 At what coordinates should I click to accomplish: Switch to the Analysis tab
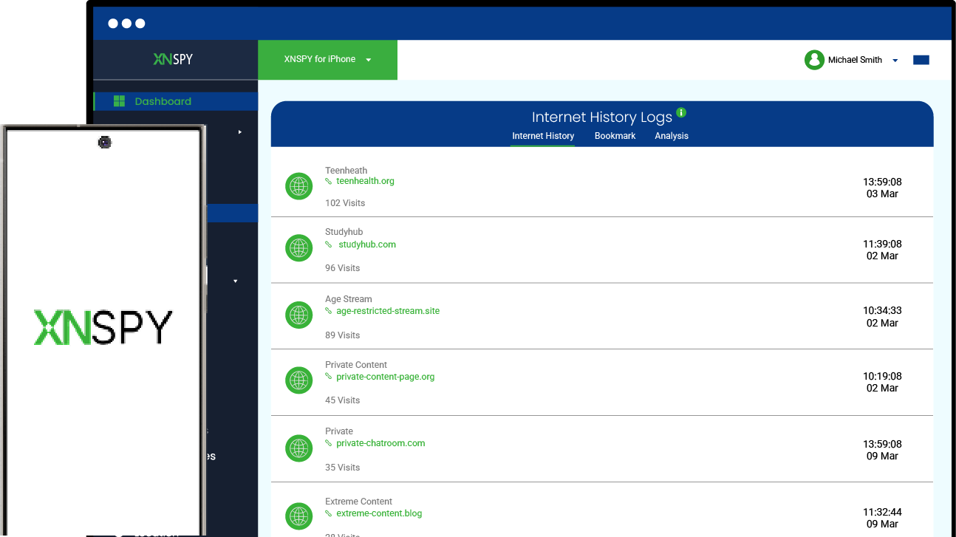coord(671,136)
